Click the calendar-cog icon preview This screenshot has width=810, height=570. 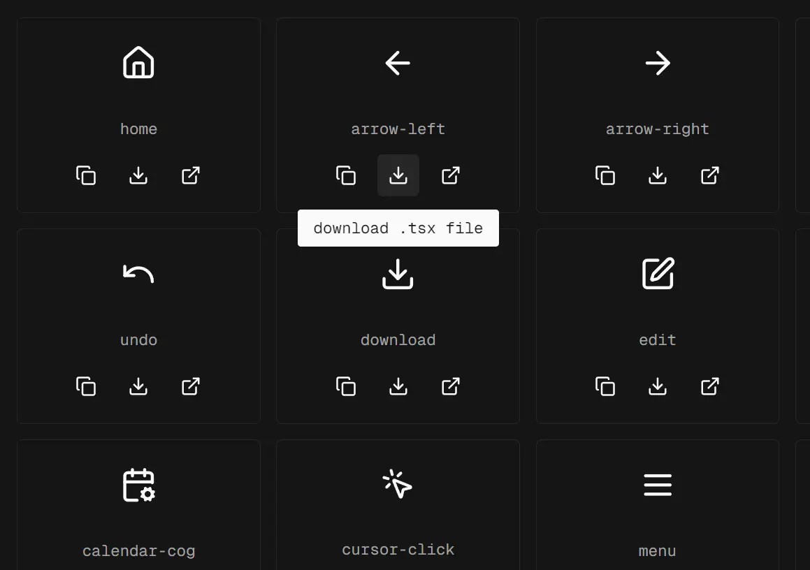pos(138,485)
